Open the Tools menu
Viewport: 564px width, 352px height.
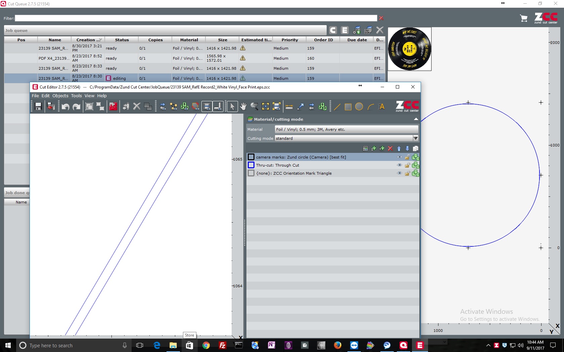(76, 96)
